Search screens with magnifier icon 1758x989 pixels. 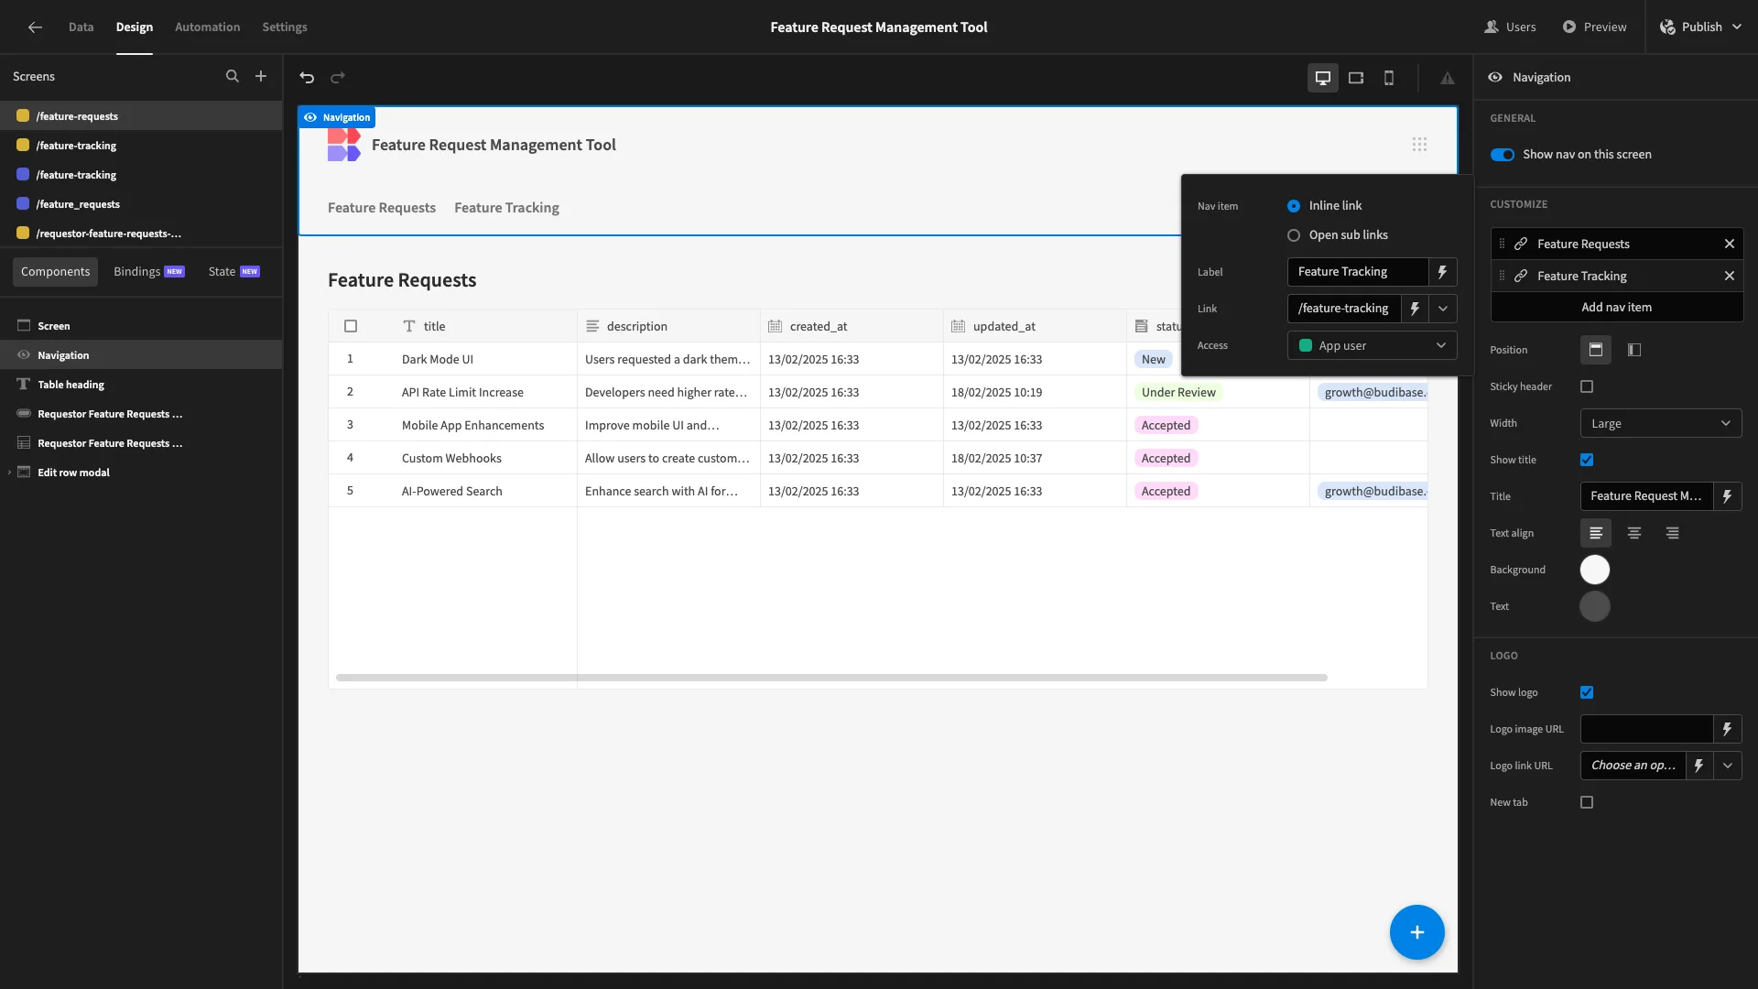[x=233, y=77]
